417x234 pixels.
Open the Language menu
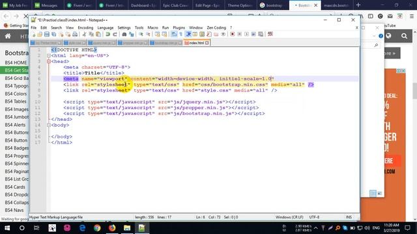click(106, 27)
